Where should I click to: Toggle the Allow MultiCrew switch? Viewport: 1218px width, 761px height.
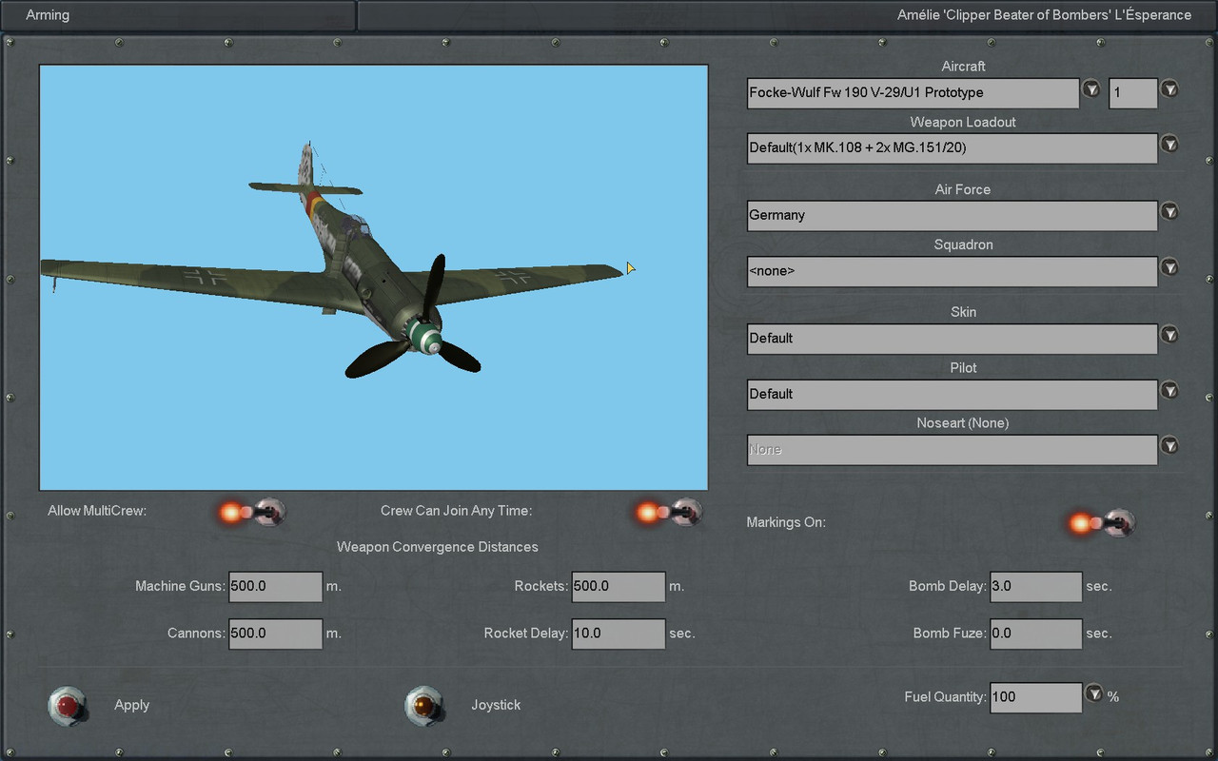tap(252, 513)
